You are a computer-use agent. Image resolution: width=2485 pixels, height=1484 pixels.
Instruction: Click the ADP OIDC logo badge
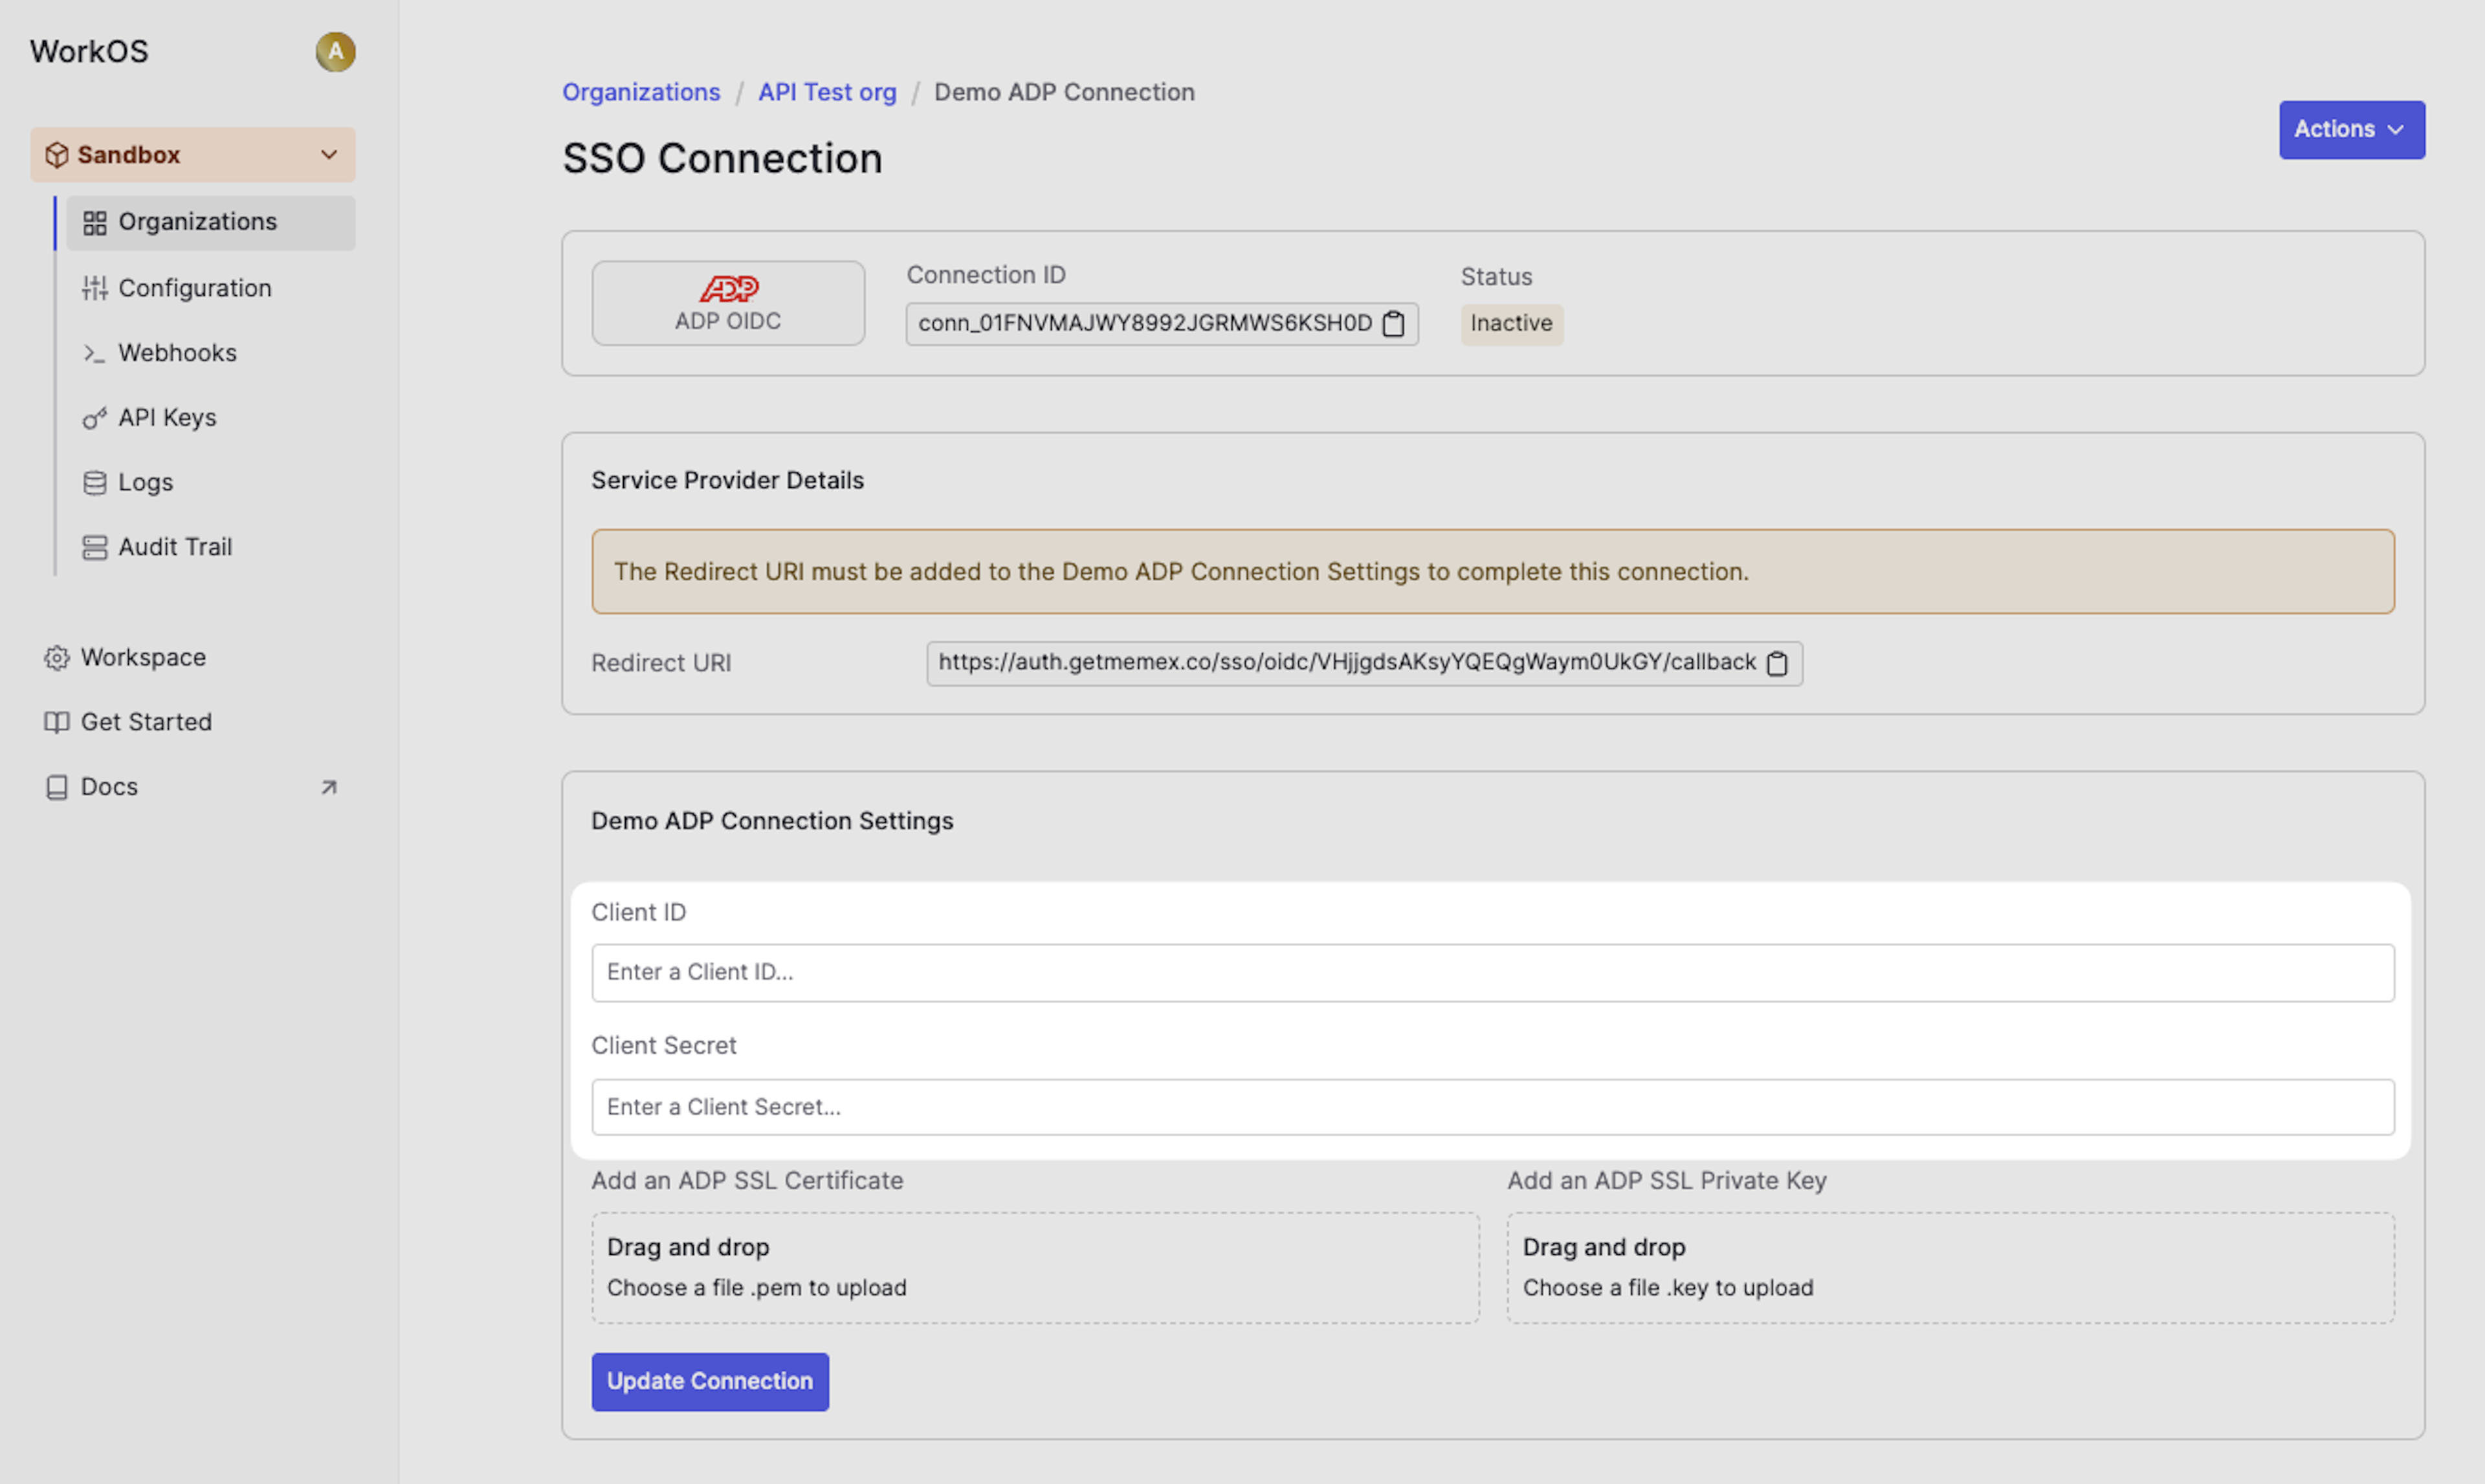tap(728, 303)
